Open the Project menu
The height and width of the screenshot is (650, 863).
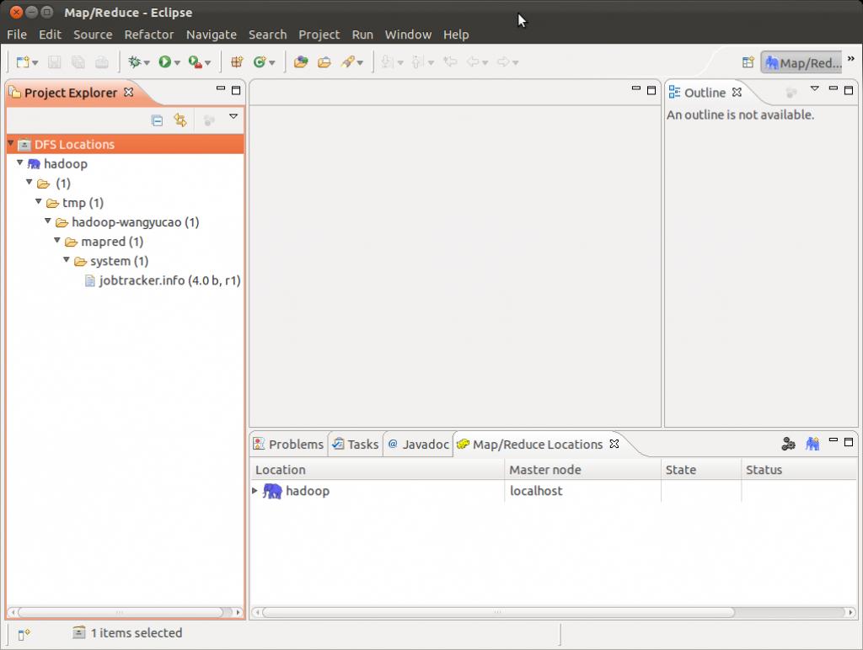click(319, 34)
